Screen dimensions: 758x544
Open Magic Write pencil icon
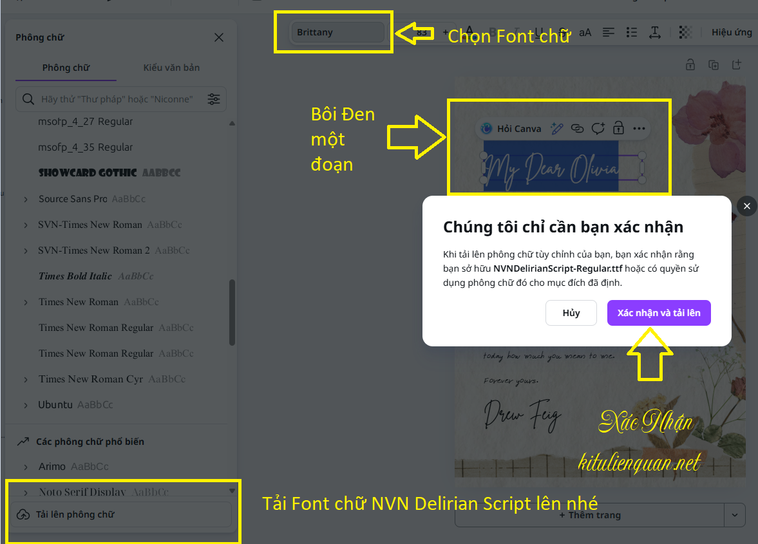[x=557, y=129]
